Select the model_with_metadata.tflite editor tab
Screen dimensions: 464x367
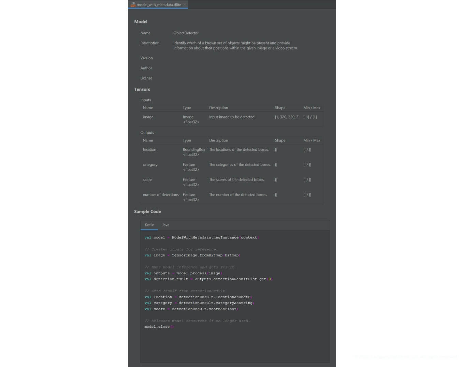159,5
